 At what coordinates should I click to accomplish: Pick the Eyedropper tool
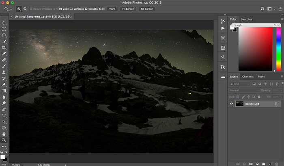pyautogui.click(x=4, y=53)
